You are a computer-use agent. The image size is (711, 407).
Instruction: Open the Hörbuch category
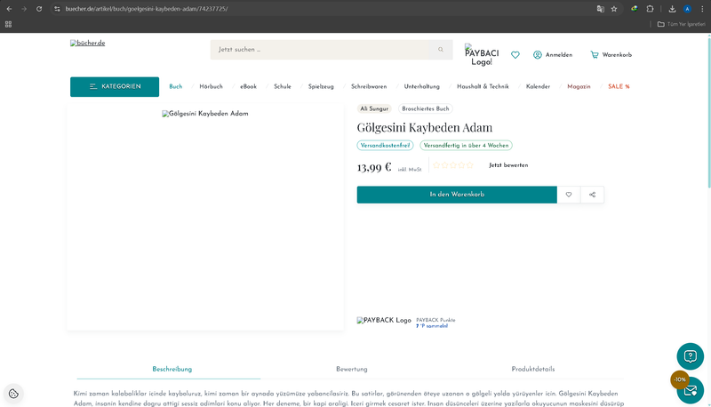pyautogui.click(x=211, y=86)
